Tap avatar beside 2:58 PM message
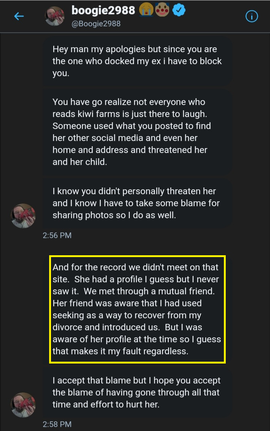This screenshot has width=270, height=431. click(23, 405)
